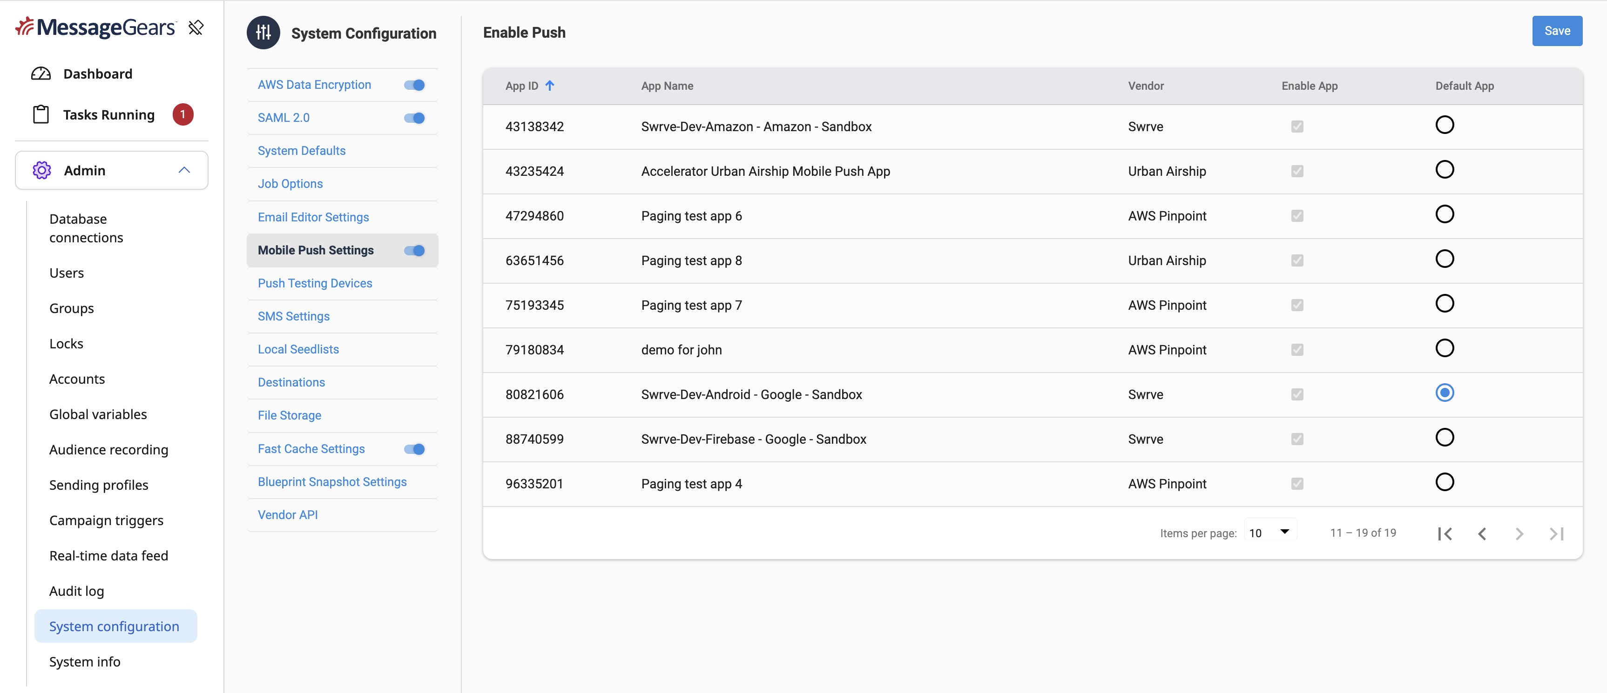1607x693 pixels.
Task: Select Paging test app 4 as default app
Action: point(1444,482)
